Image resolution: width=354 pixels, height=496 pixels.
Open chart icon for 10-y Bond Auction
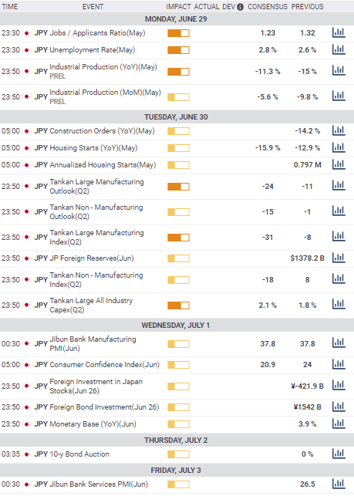click(339, 454)
